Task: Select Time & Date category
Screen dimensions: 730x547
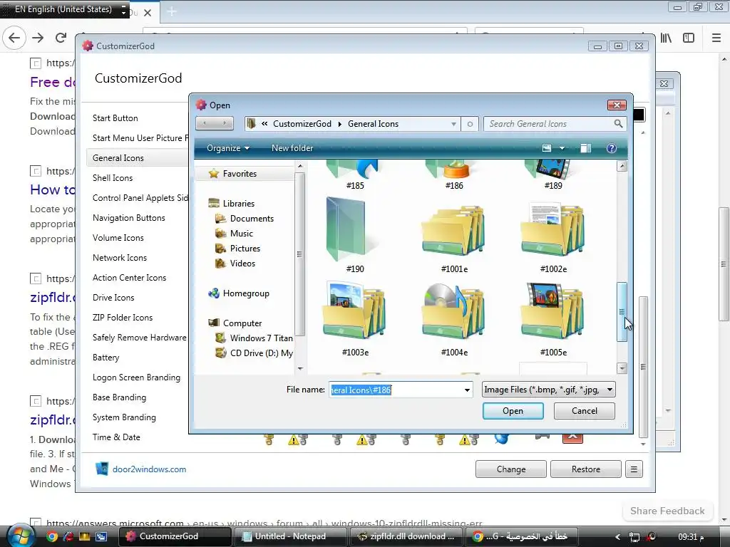Action: point(116,437)
